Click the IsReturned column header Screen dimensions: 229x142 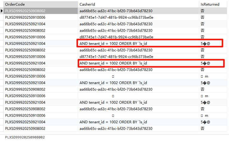pyautogui.click(x=210, y=4)
